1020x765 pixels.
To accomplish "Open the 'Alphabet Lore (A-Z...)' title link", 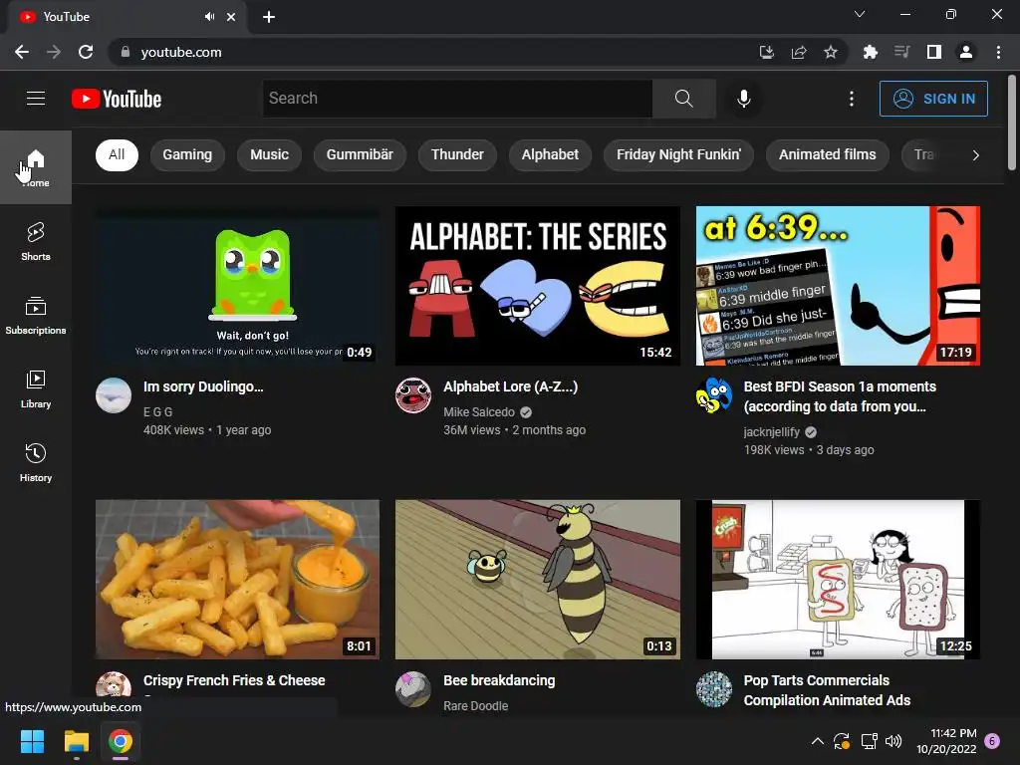I will point(511,387).
